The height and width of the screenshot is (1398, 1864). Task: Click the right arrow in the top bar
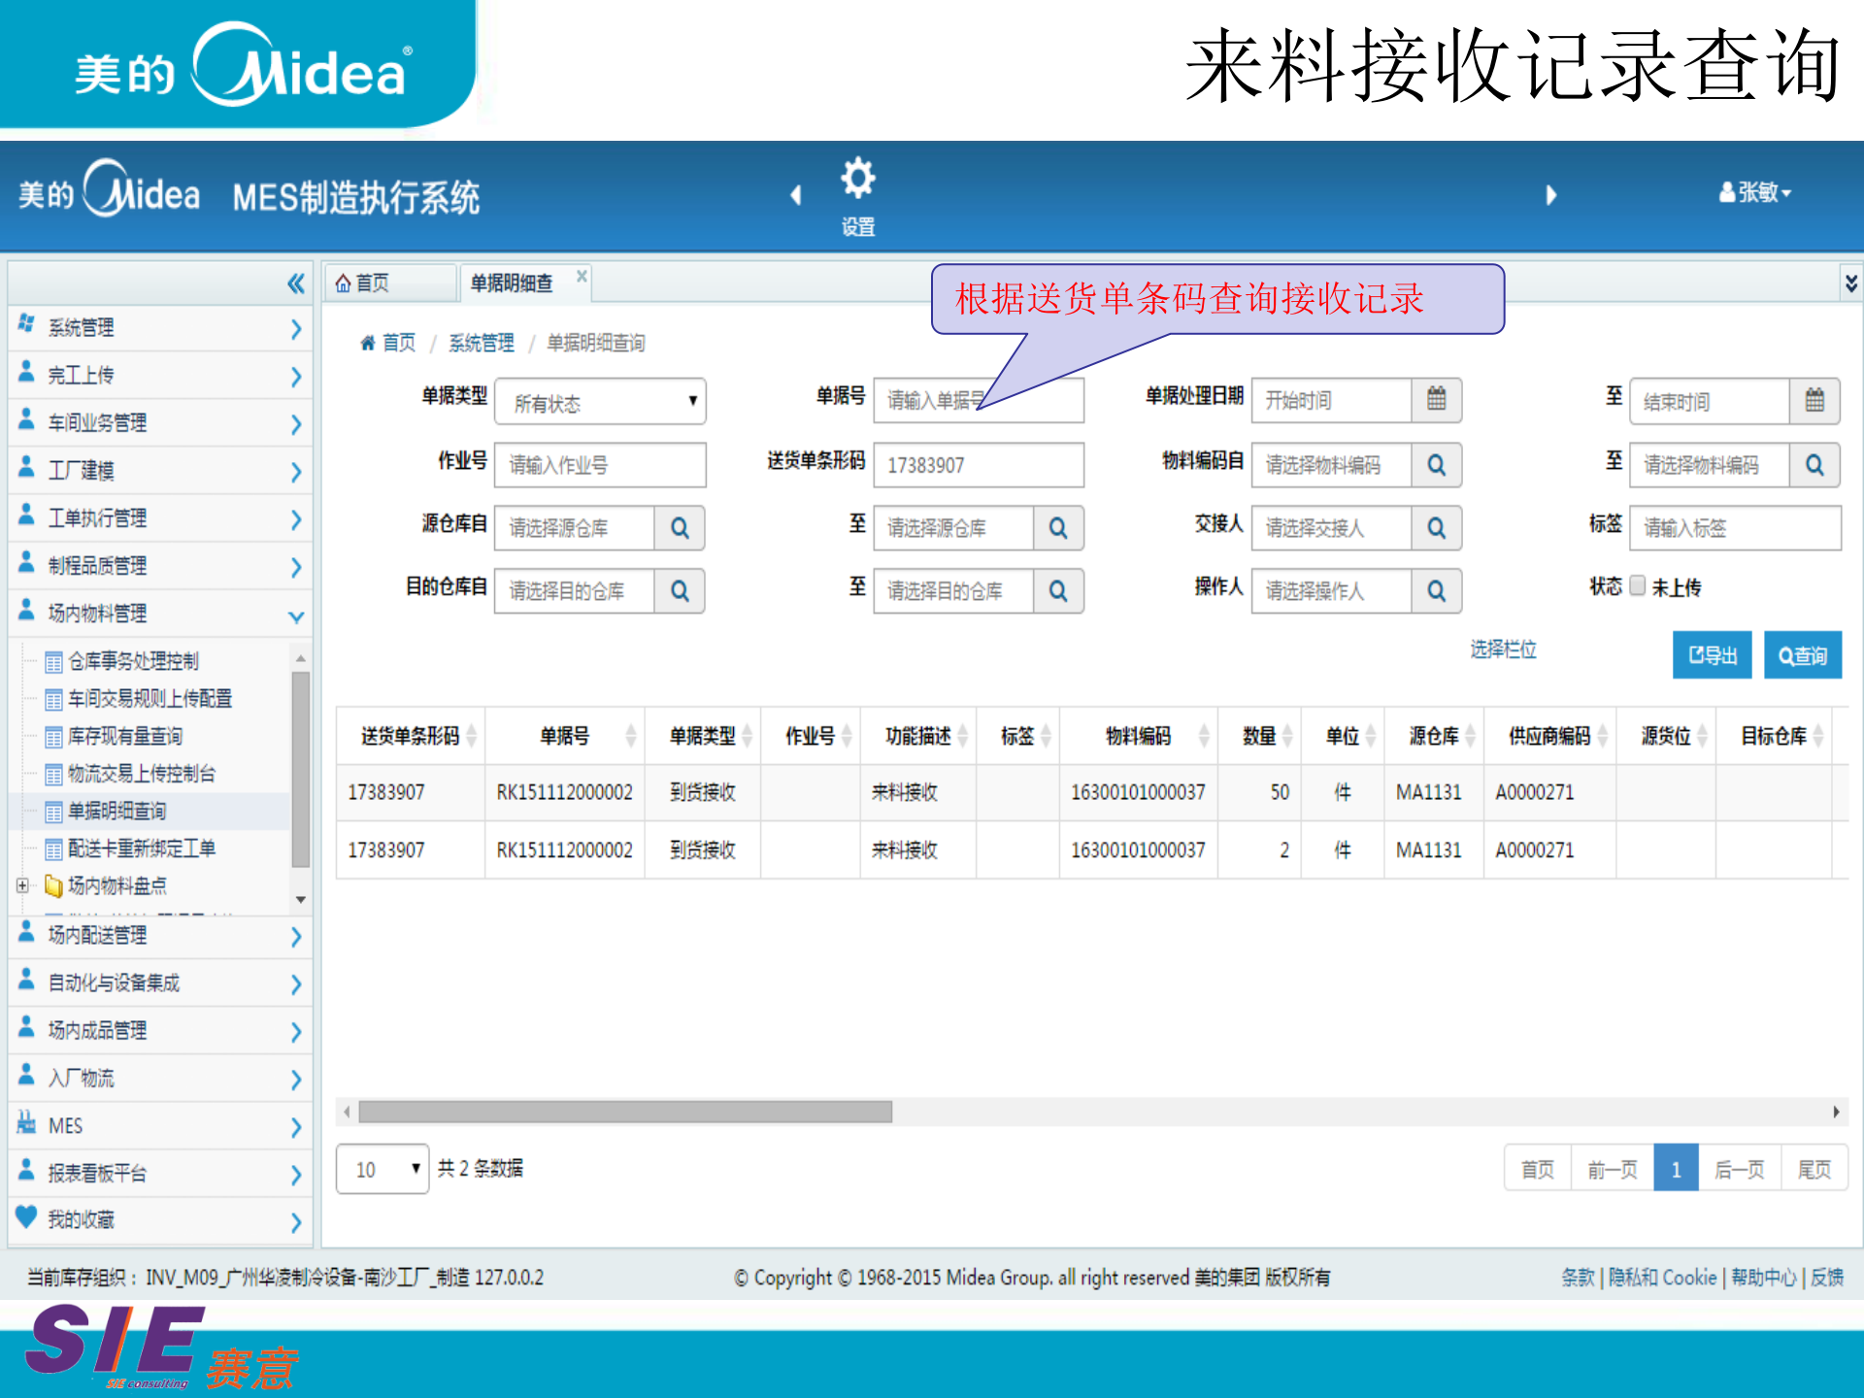(1550, 194)
